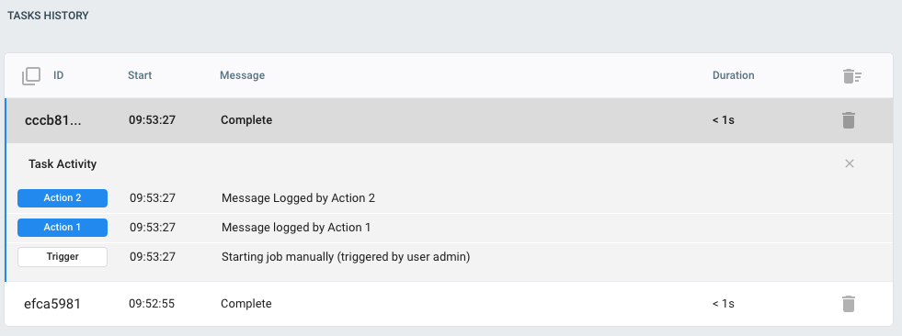The image size is (902, 336).
Task: Collapse the cccb81 task row
Action: coord(450,120)
